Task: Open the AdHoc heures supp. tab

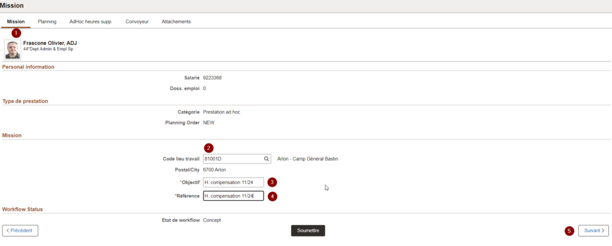Action: coord(90,21)
